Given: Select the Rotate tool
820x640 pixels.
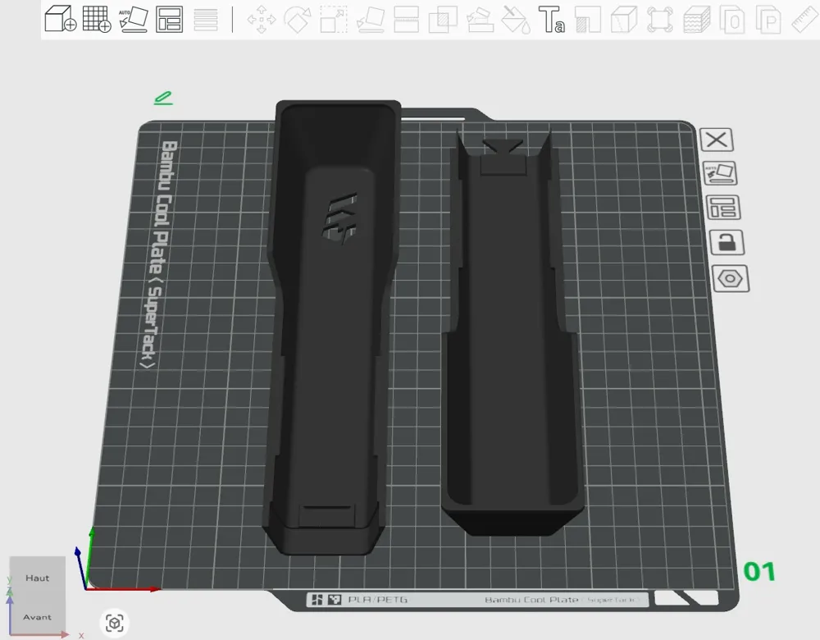Looking at the screenshot, I should click(x=297, y=20).
